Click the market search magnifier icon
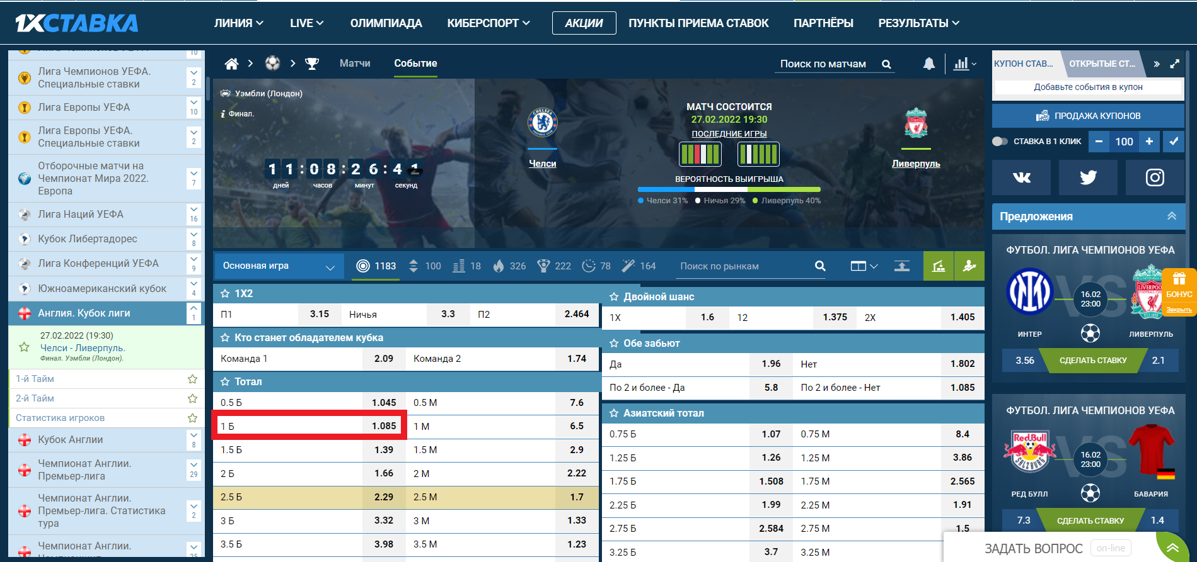The image size is (1197, 562). pos(820,266)
